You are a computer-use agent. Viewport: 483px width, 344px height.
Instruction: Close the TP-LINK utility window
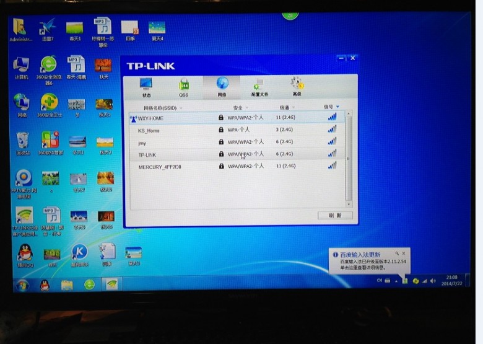(x=353, y=58)
